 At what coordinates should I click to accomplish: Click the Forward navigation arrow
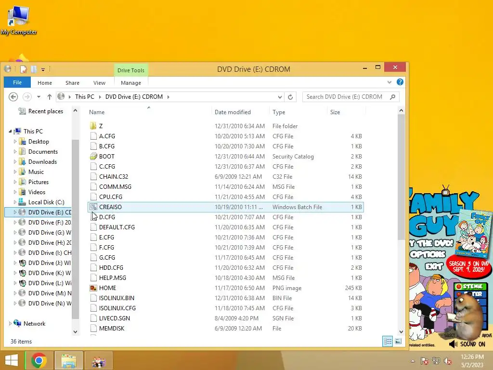click(27, 97)
